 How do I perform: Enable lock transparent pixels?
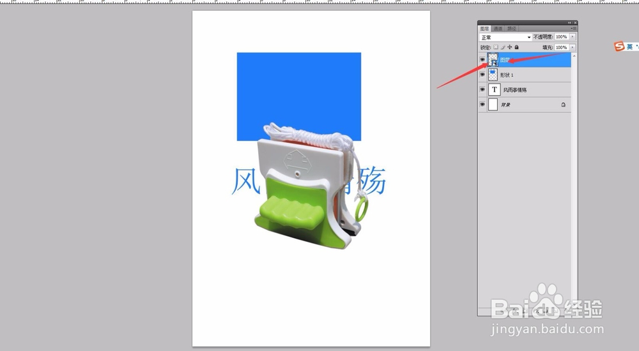tap(496, 47)
